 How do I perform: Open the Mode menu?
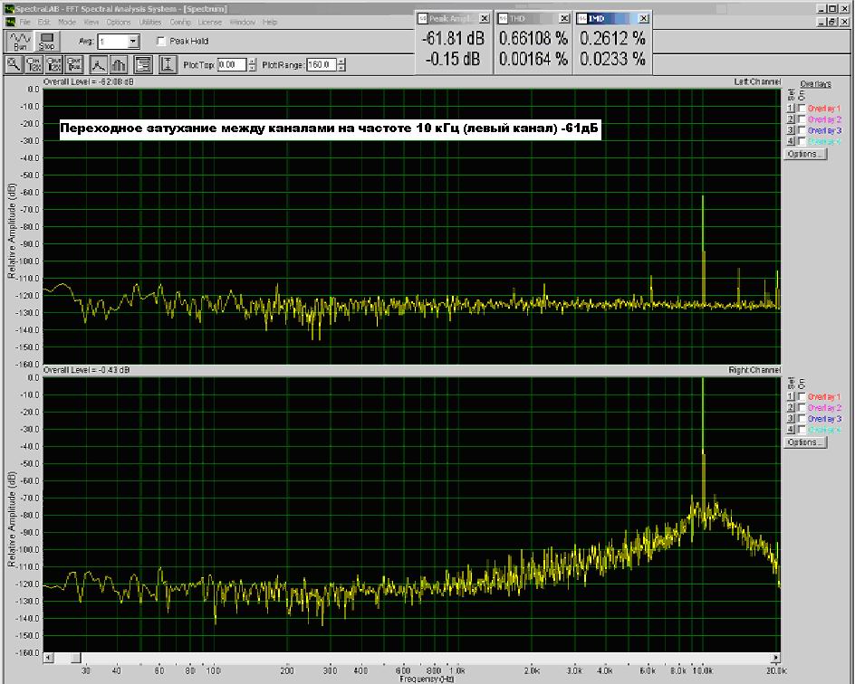coord(67,21)
